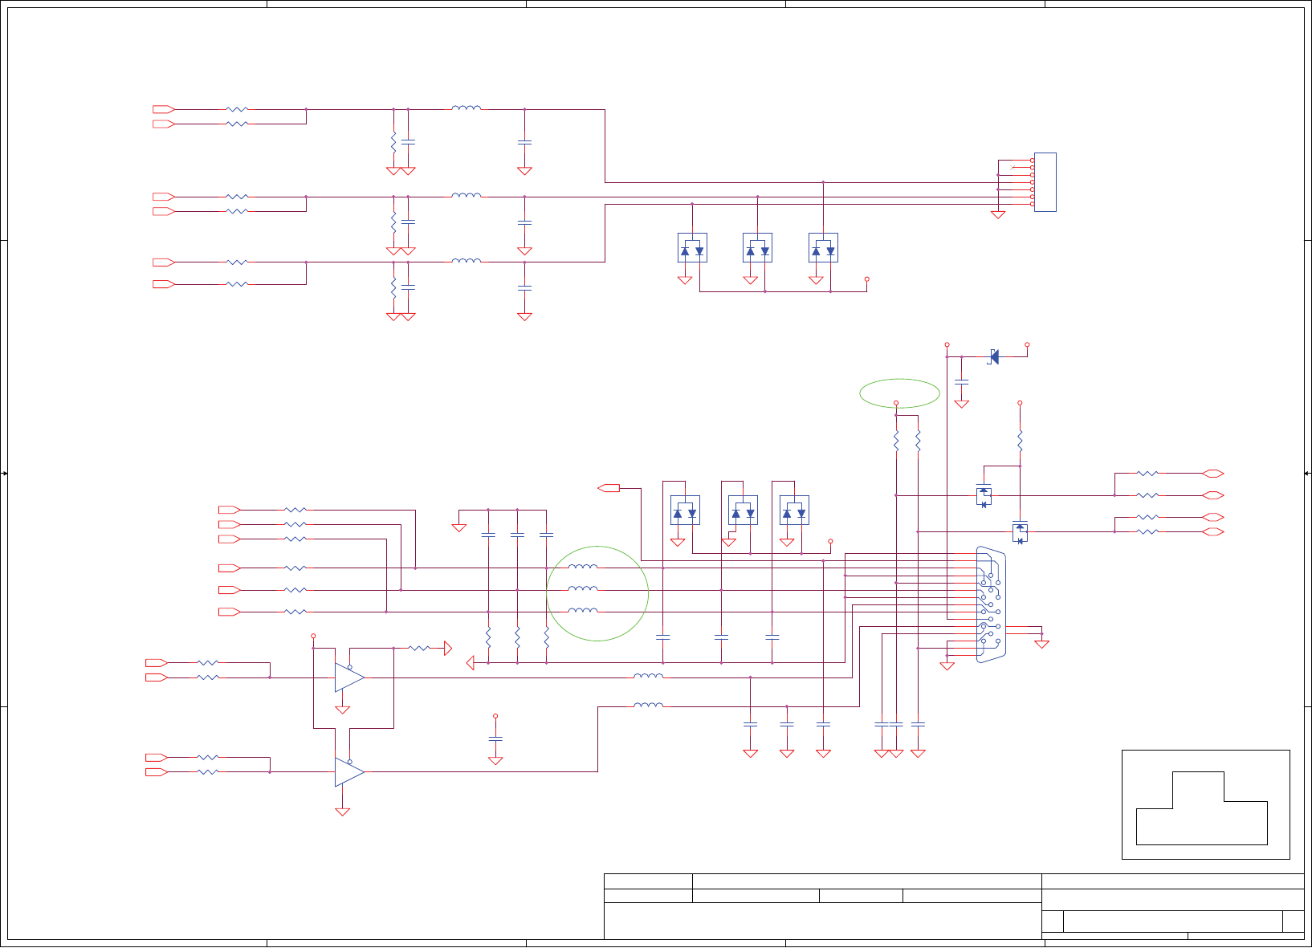The image size is (1312, 948).
Task: Select the lower MOSFET level-shifter symbol
Action: [x=1020, y=531]
